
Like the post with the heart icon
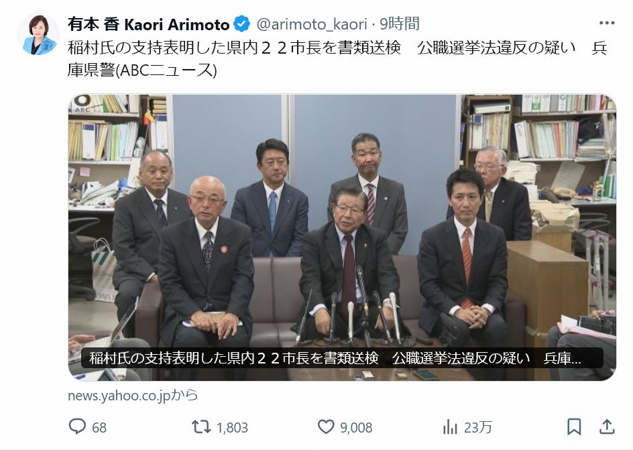pyautogui.click(x=326, y=427)
